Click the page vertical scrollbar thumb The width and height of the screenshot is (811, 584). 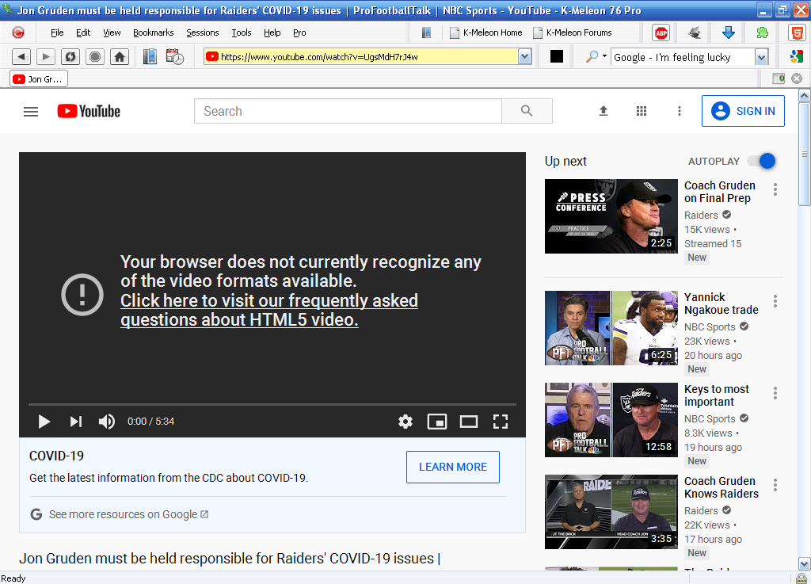pyautogui.click(x=805, y=155)
